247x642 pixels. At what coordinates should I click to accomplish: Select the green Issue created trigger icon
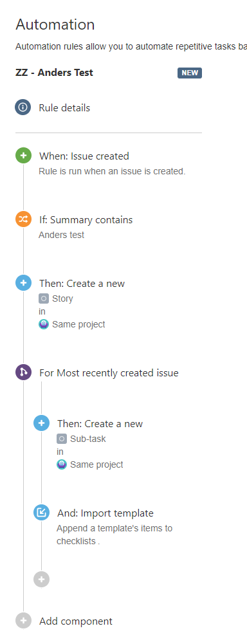23,156
